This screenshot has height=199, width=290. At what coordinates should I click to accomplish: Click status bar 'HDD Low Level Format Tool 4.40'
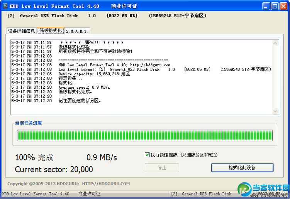(x=36, y=194)
